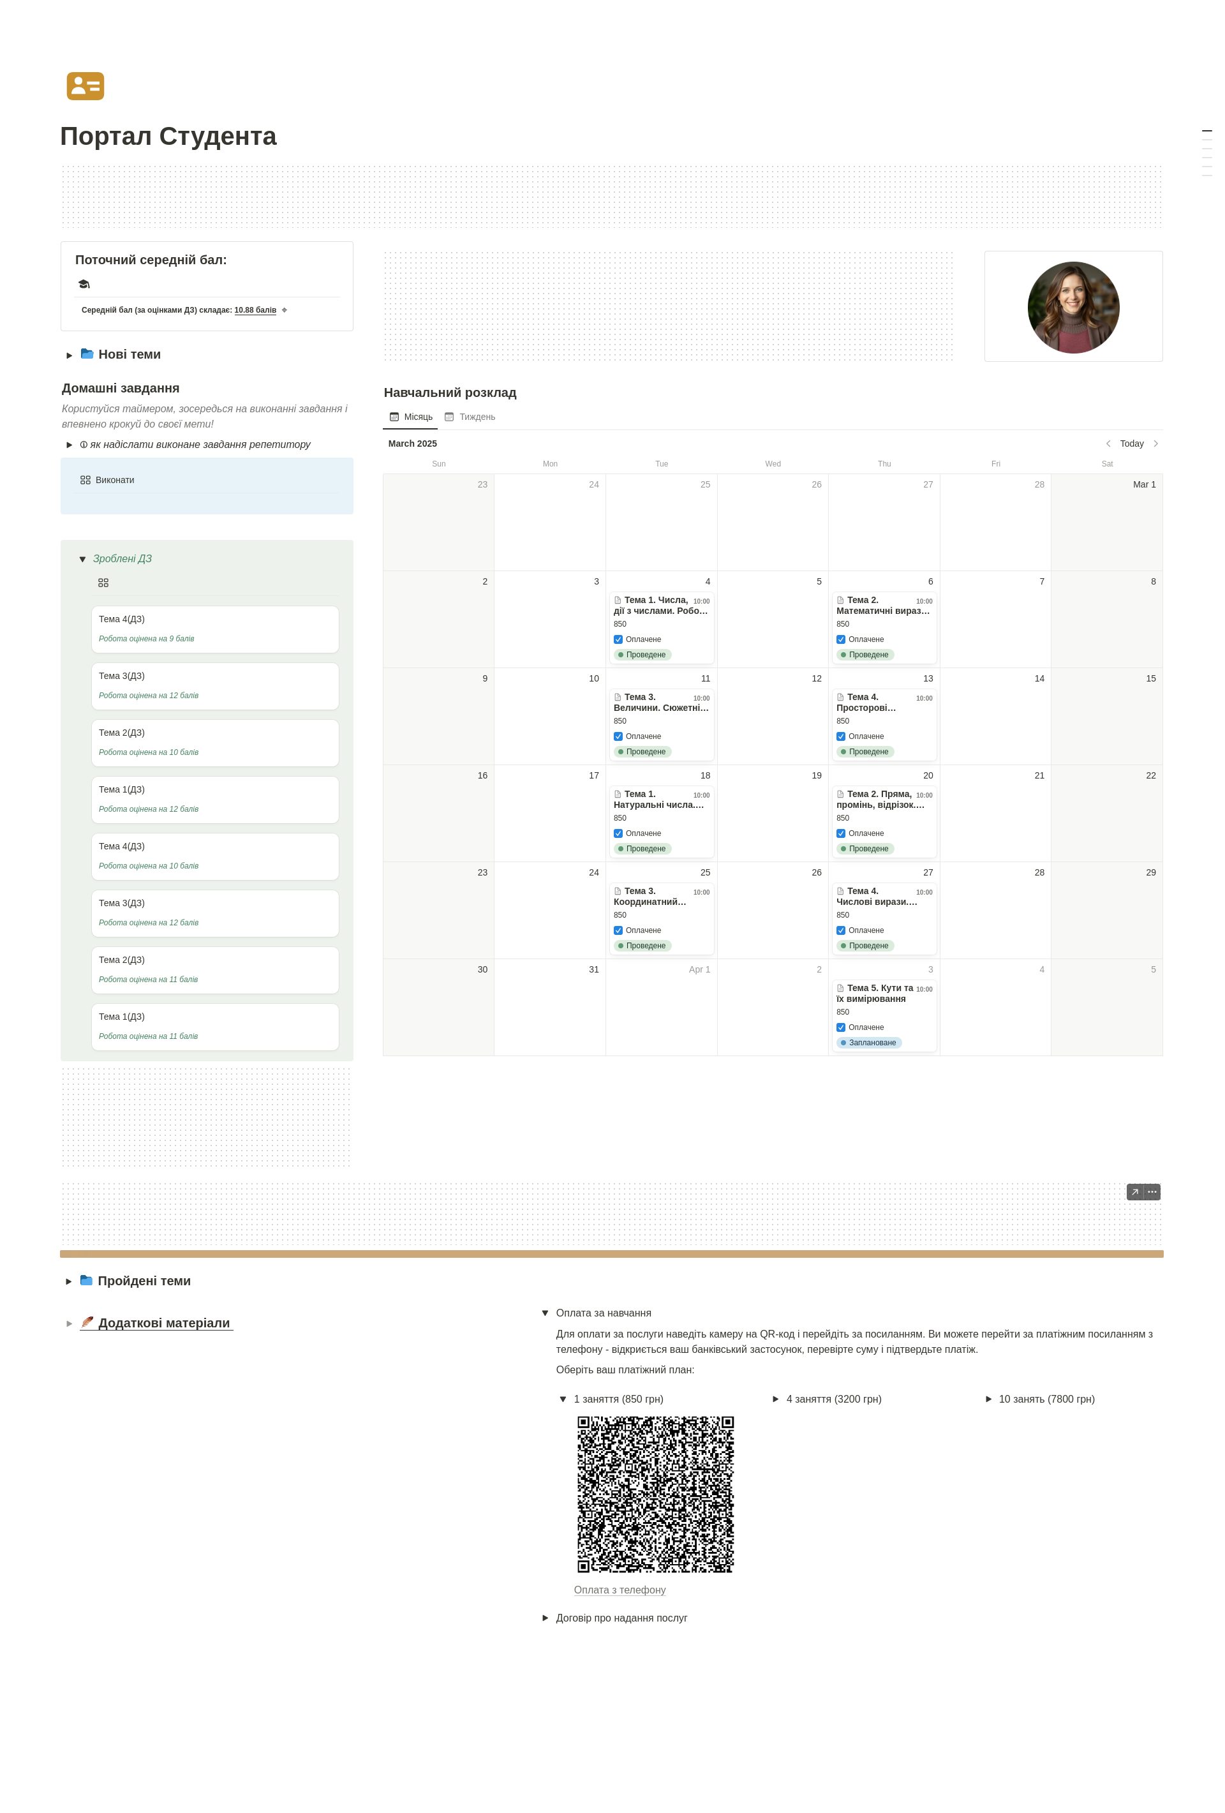1225x1813 pixels.
Task: Toggle Оплачене checkbox on March 6 lesson
Action: [x=842, y=639]
